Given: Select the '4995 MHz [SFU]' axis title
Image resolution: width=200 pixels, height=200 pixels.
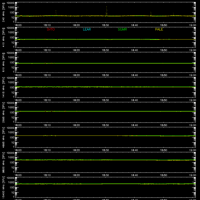Looking at the screenshot, I should coord(3,137).
